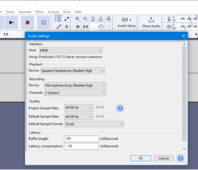The width and height of the screenshot is (198, 170).
Task: Close the Audio Settings dialog with X
Action: click(x=184, y=36)
